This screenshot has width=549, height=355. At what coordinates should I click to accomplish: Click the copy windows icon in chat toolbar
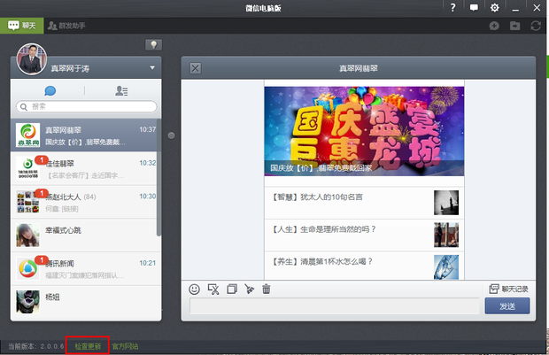click(x=232, y=289)
